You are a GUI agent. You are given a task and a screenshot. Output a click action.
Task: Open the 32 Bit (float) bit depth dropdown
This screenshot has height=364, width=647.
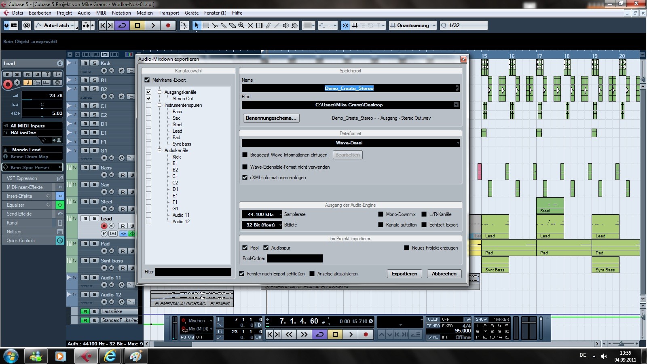(262, 225)
